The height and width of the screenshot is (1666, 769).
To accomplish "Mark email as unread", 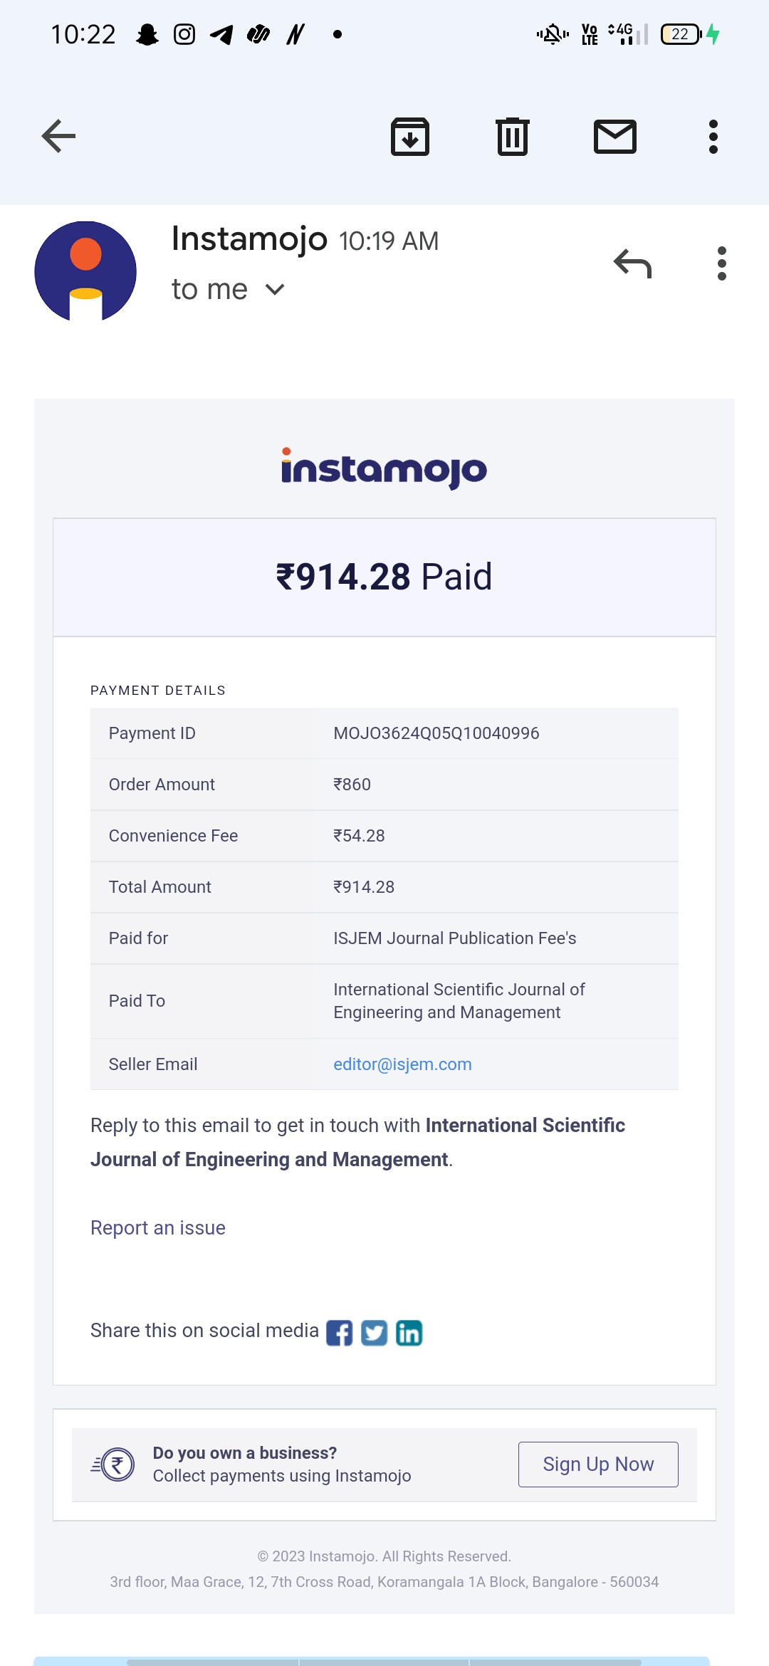I will [615, 136].
